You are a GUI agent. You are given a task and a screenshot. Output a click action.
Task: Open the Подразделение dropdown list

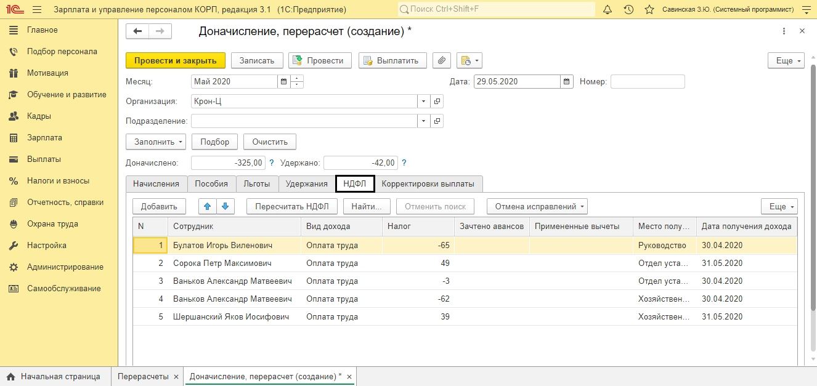(x=423, y=121)
